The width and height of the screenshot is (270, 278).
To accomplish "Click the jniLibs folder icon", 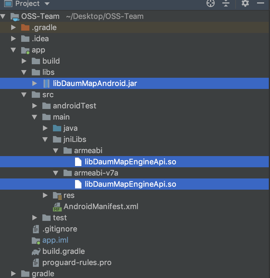I will tap(57, 139).
